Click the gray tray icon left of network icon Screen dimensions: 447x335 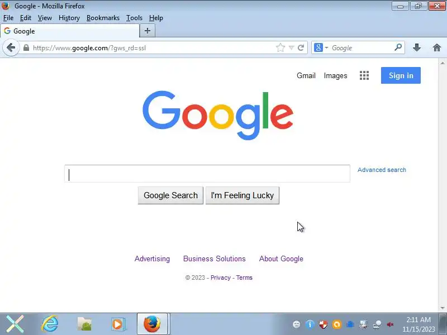pos(364,324)
